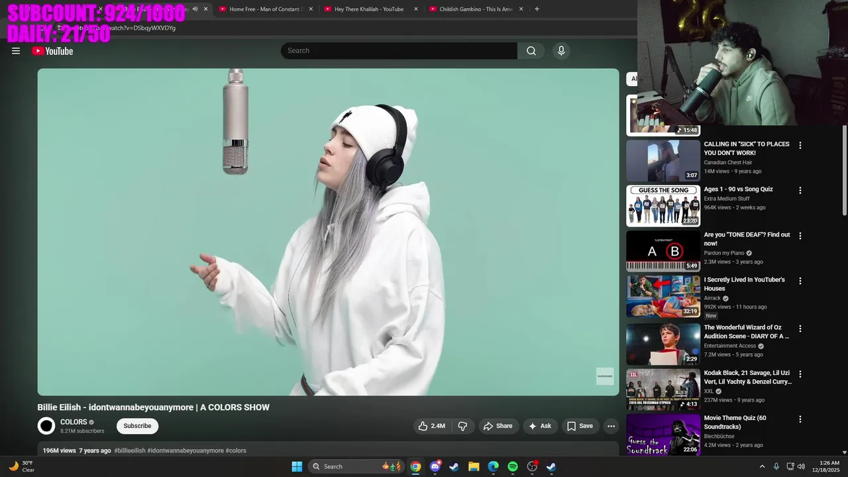Open title 'Movie Theme Quiz (60 Soundtracks)'
This screenshot has width=848, height=477.
[735, 423]
